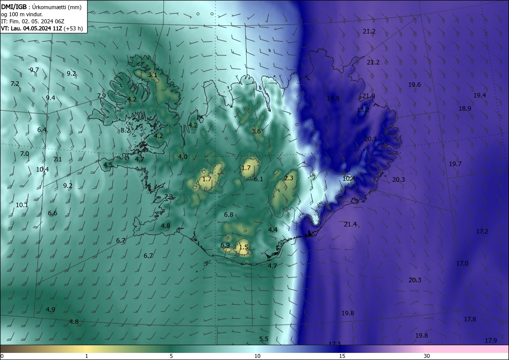Click the 17.8 value near the bottom right
The width and height of the screenshot is (509, 360).
coord(470,319)
